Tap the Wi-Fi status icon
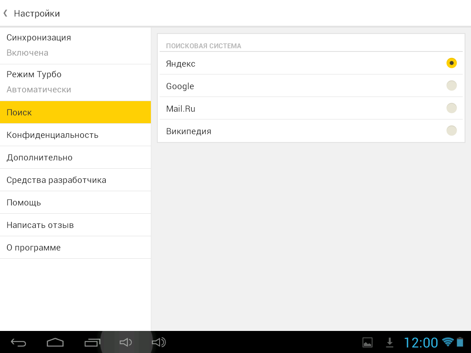Screen dimensions: 471x353 click(x=448, y=342)
